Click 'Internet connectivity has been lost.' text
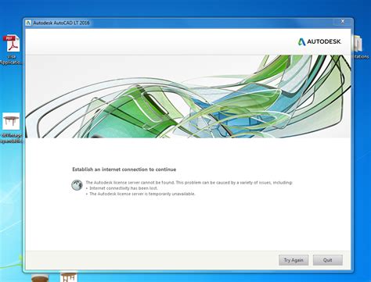The height and width of the screenshot is (282, 371). [124, 188]
